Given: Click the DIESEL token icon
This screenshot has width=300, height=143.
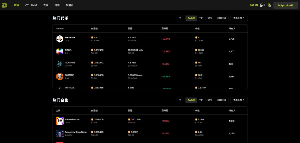Looking at the screenshot, I should coord(60,51).
